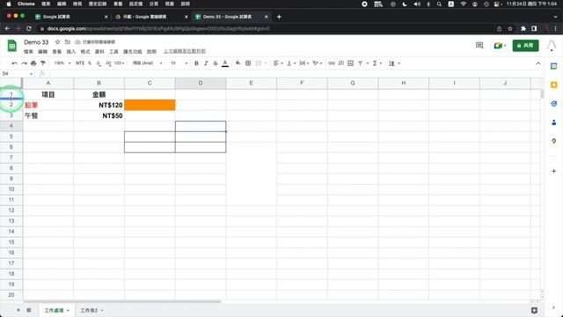Open text rotation dropdown
This screenshot has width=563, height=317.
(317, 63)
